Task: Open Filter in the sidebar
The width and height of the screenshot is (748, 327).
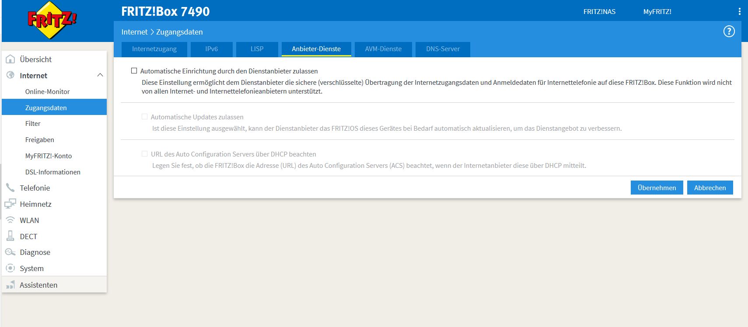Action: (54, 124)
